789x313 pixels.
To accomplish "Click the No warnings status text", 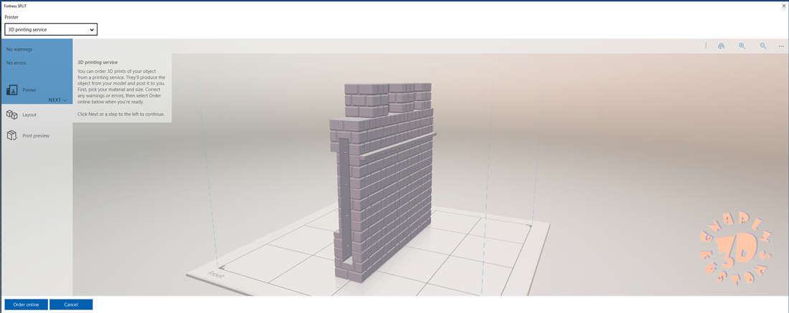I will pos(19,49).
